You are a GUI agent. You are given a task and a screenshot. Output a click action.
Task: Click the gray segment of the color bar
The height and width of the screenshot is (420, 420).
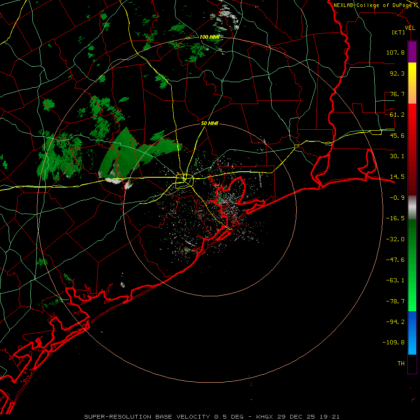pyautogui.click(x=412, y=208)
